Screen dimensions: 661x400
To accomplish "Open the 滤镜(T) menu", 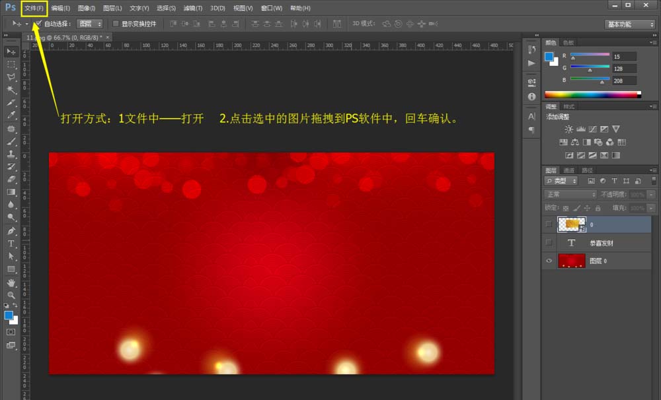I will tap(192, 8).
